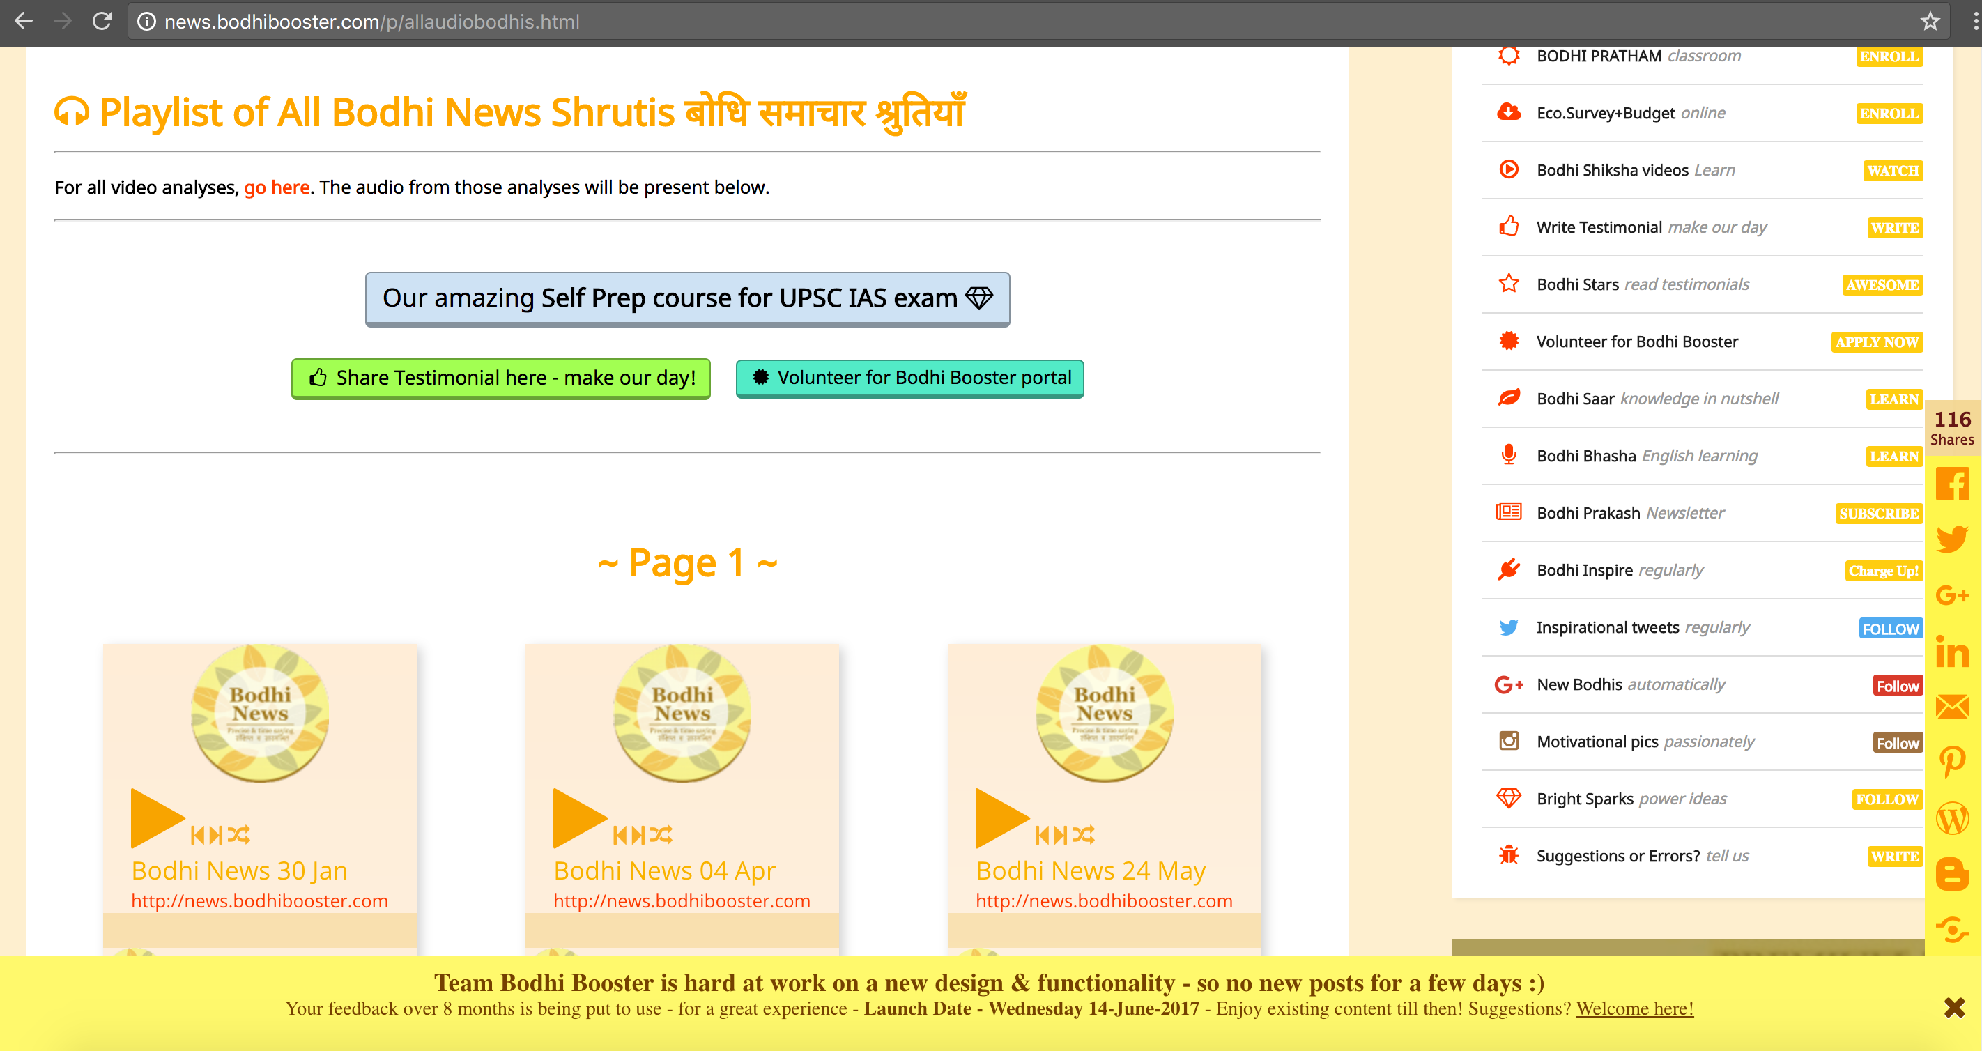1982x1051 pixels.
Task: Share page on WordPress via side bar
Action: (x=1953, y=818)
